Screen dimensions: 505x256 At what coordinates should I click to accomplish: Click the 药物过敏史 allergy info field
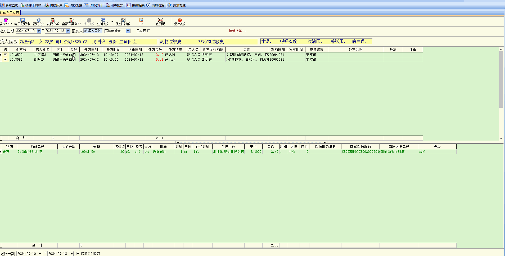pyautogui.click(x=209, y=42)
